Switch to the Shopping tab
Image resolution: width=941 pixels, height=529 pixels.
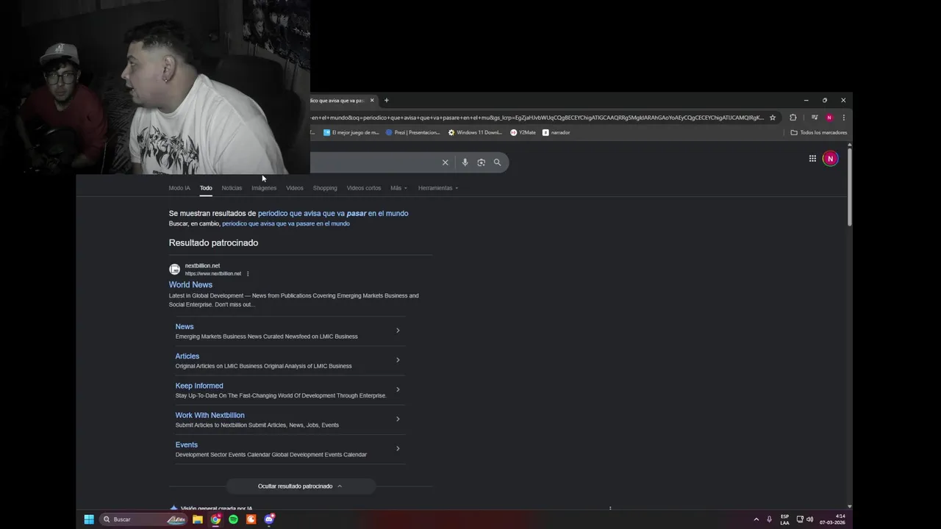click(325, 188)
